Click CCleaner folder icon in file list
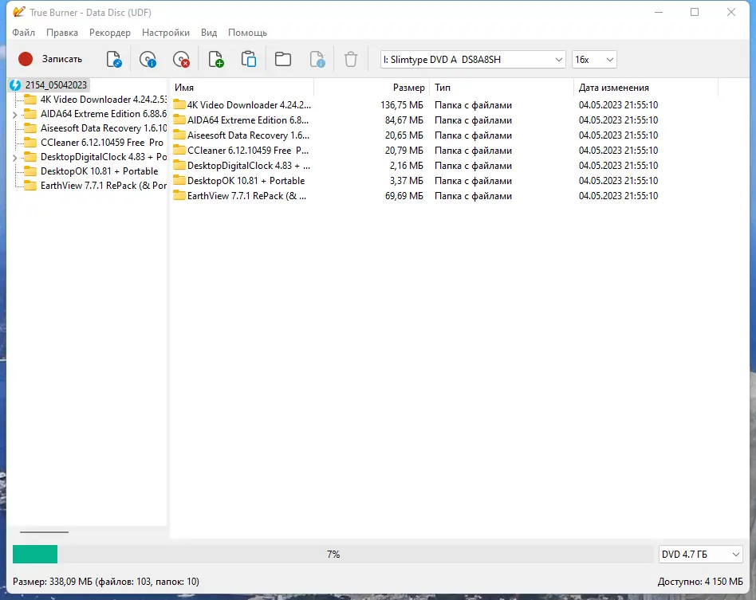The width and height of the screenshot is (756, 600). point(179,151)
